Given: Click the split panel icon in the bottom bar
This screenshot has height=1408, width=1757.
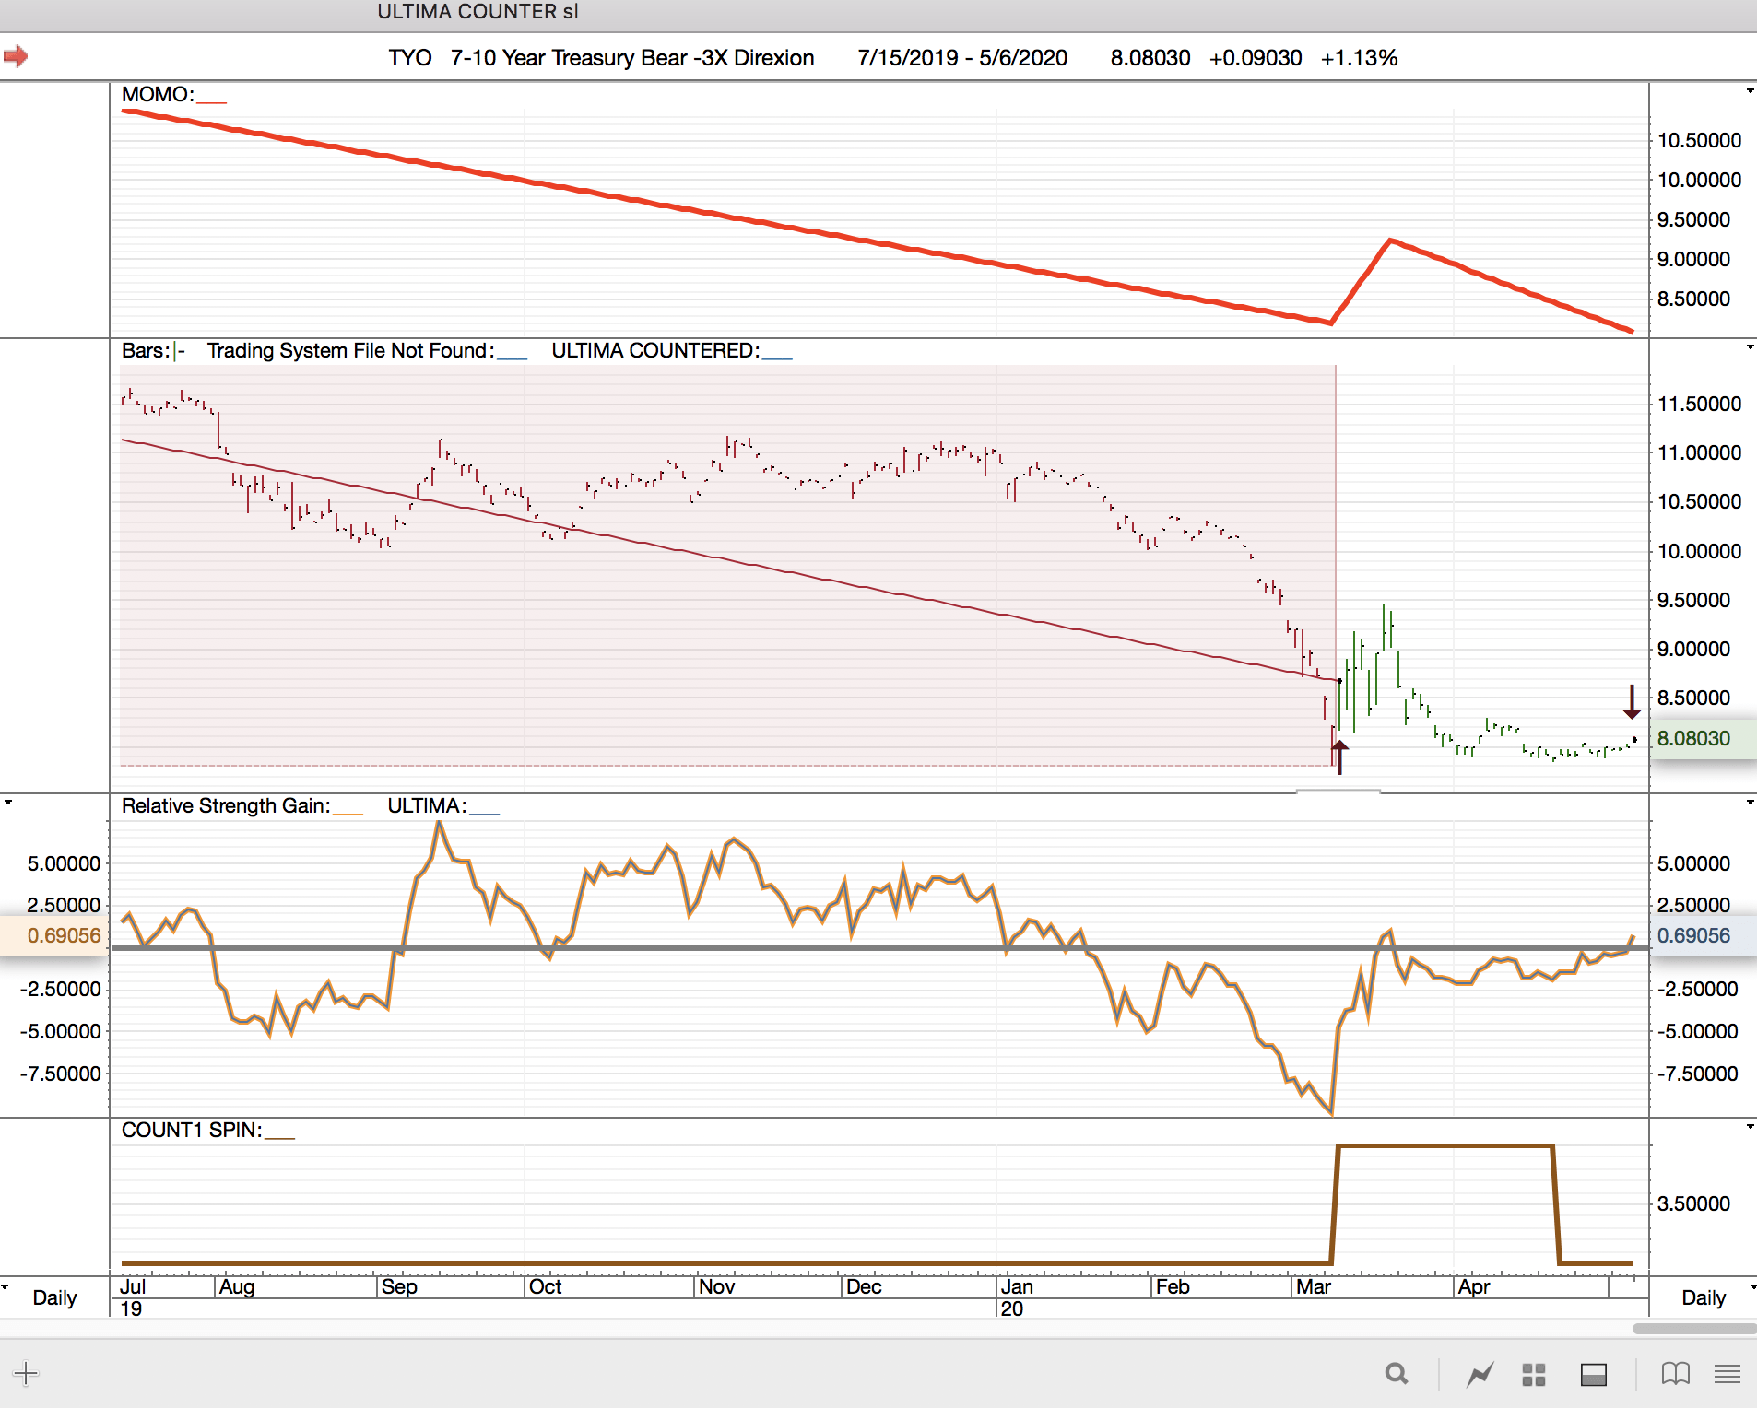Looking at the screenshot, I should tap(1594, 1375).
